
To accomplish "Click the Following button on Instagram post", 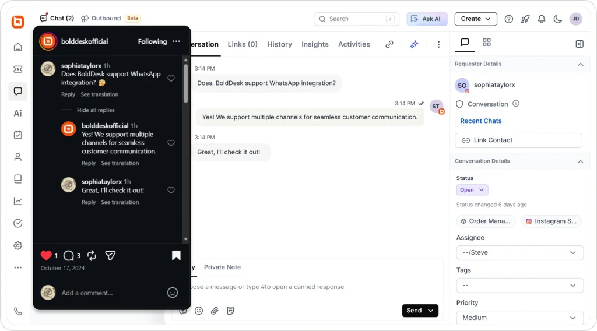I will (152, 41).
